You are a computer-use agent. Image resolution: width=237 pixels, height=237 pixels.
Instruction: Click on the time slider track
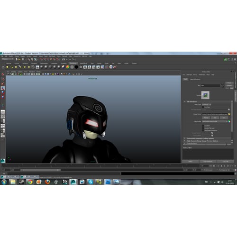pos(100,166)
